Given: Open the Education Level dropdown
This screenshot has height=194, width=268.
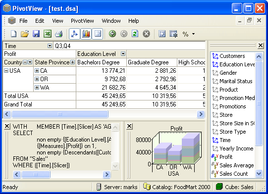Looking at the screenshot, I should pos(123,54).
